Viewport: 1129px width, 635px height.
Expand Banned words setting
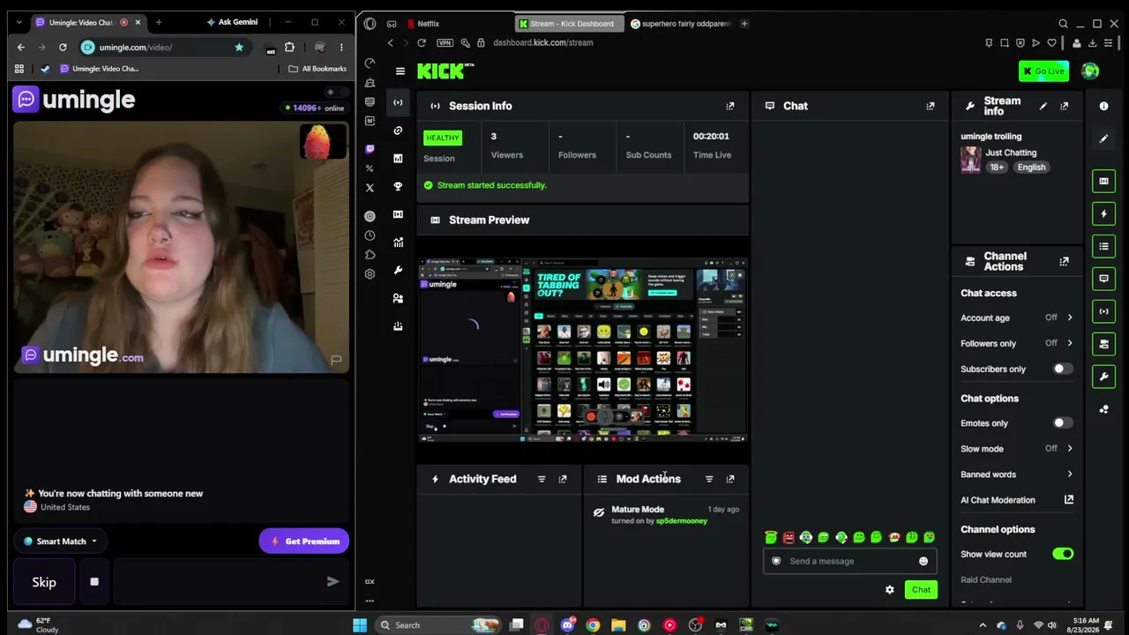click(1070, 474)
